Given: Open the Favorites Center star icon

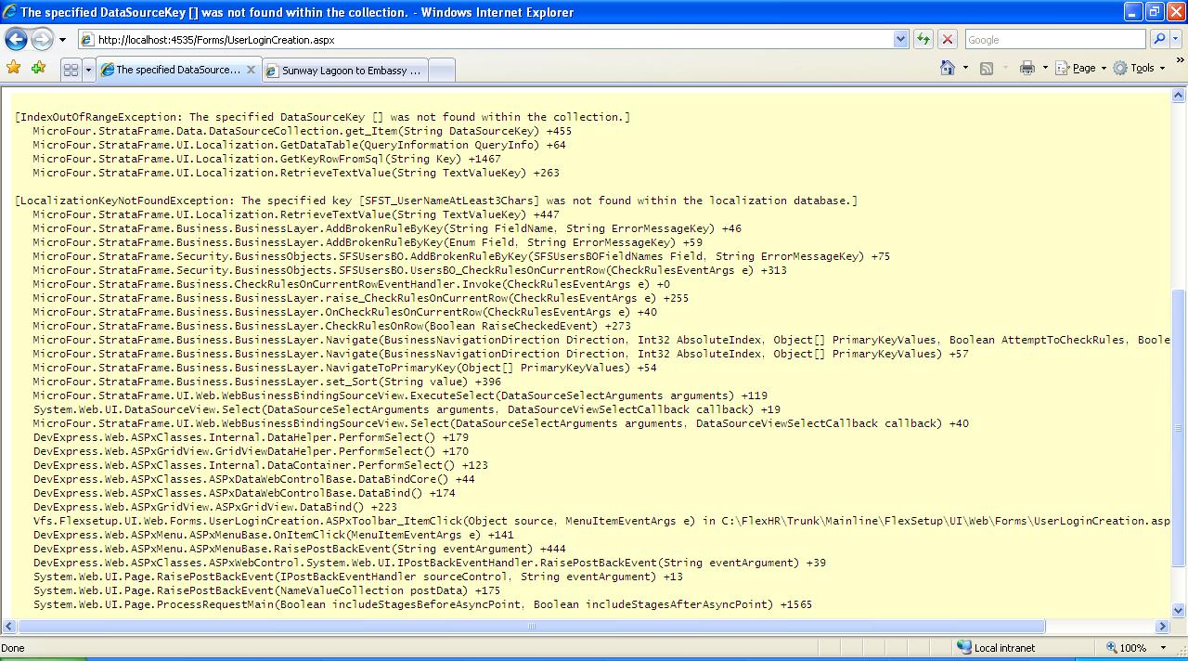Looking at the screenshot, I should tap(13, 68).
